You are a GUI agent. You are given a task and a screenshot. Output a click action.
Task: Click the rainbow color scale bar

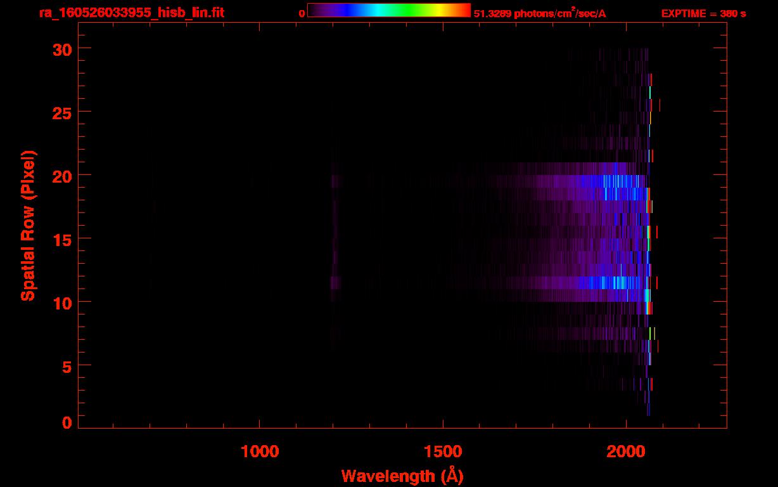coord(389,10)
